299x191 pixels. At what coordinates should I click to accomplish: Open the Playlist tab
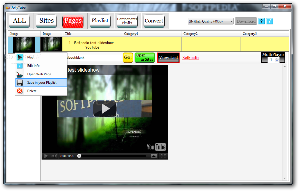click(x=100, y=21)
